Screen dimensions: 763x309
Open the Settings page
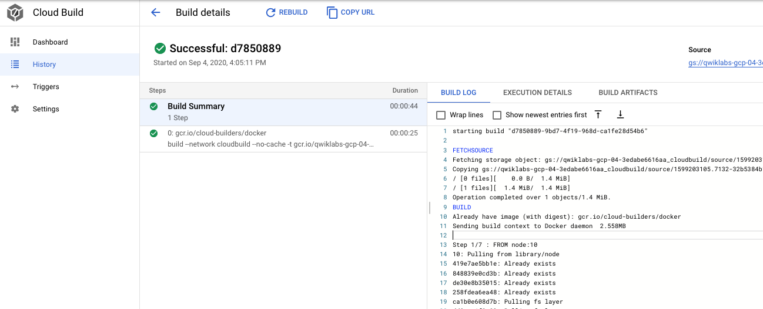tap(69, 109)
